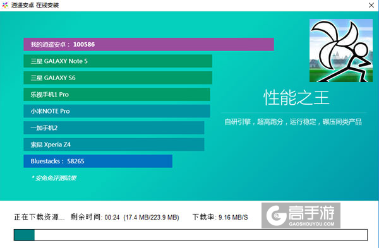
Task: Click the stickman game thumbnail image
Action: pyautogui.click(x=341, y=50)
